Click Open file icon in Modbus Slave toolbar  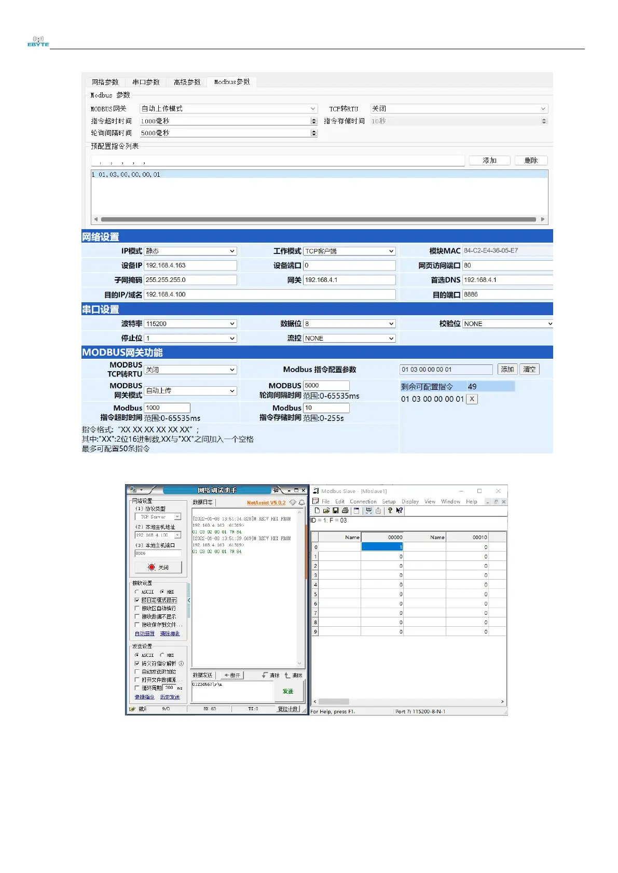pos(326,511)
